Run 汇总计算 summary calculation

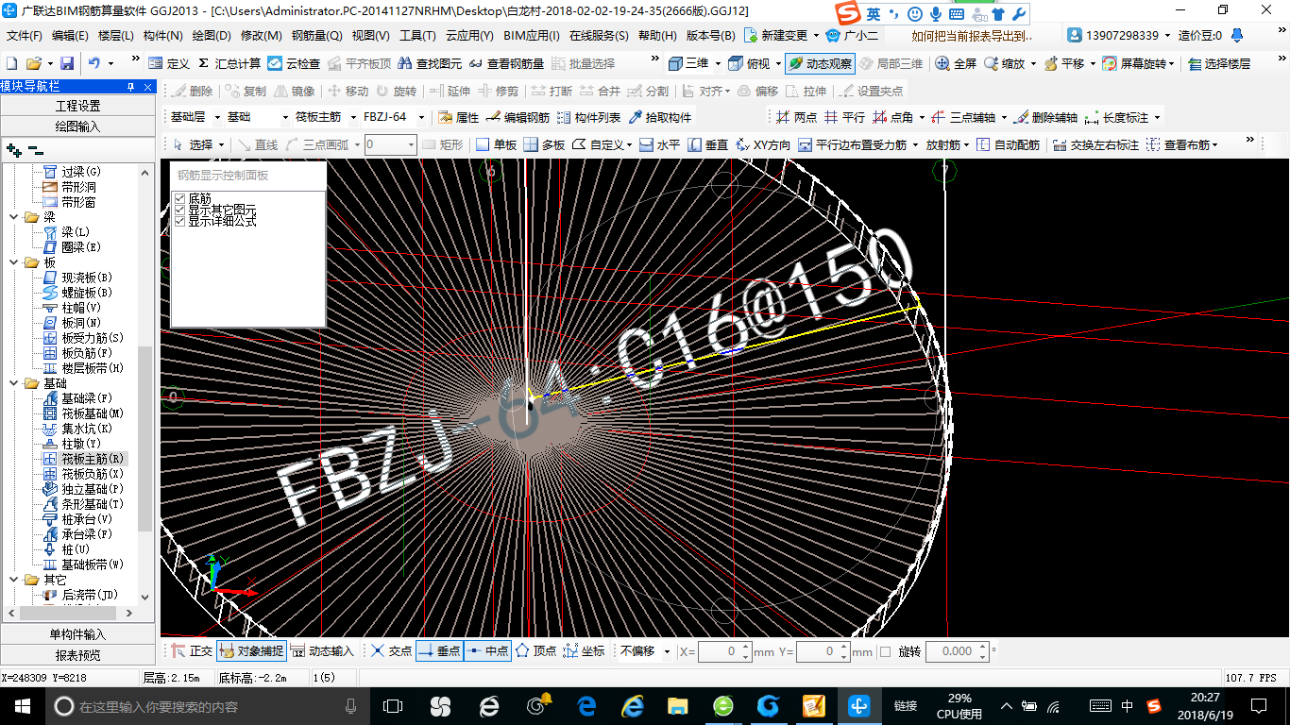(229, 63)
